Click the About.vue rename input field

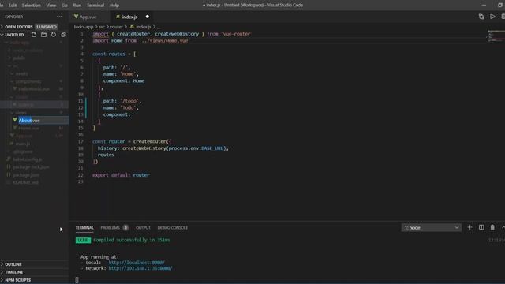click(x=43, y=120)
